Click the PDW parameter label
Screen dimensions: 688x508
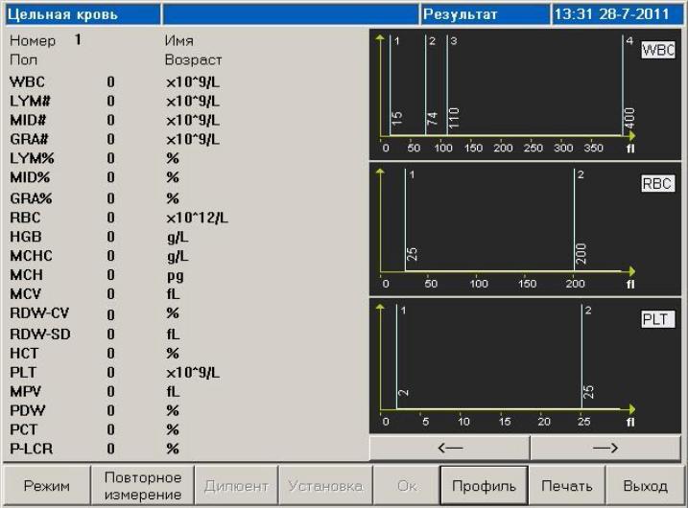point(27,410)
